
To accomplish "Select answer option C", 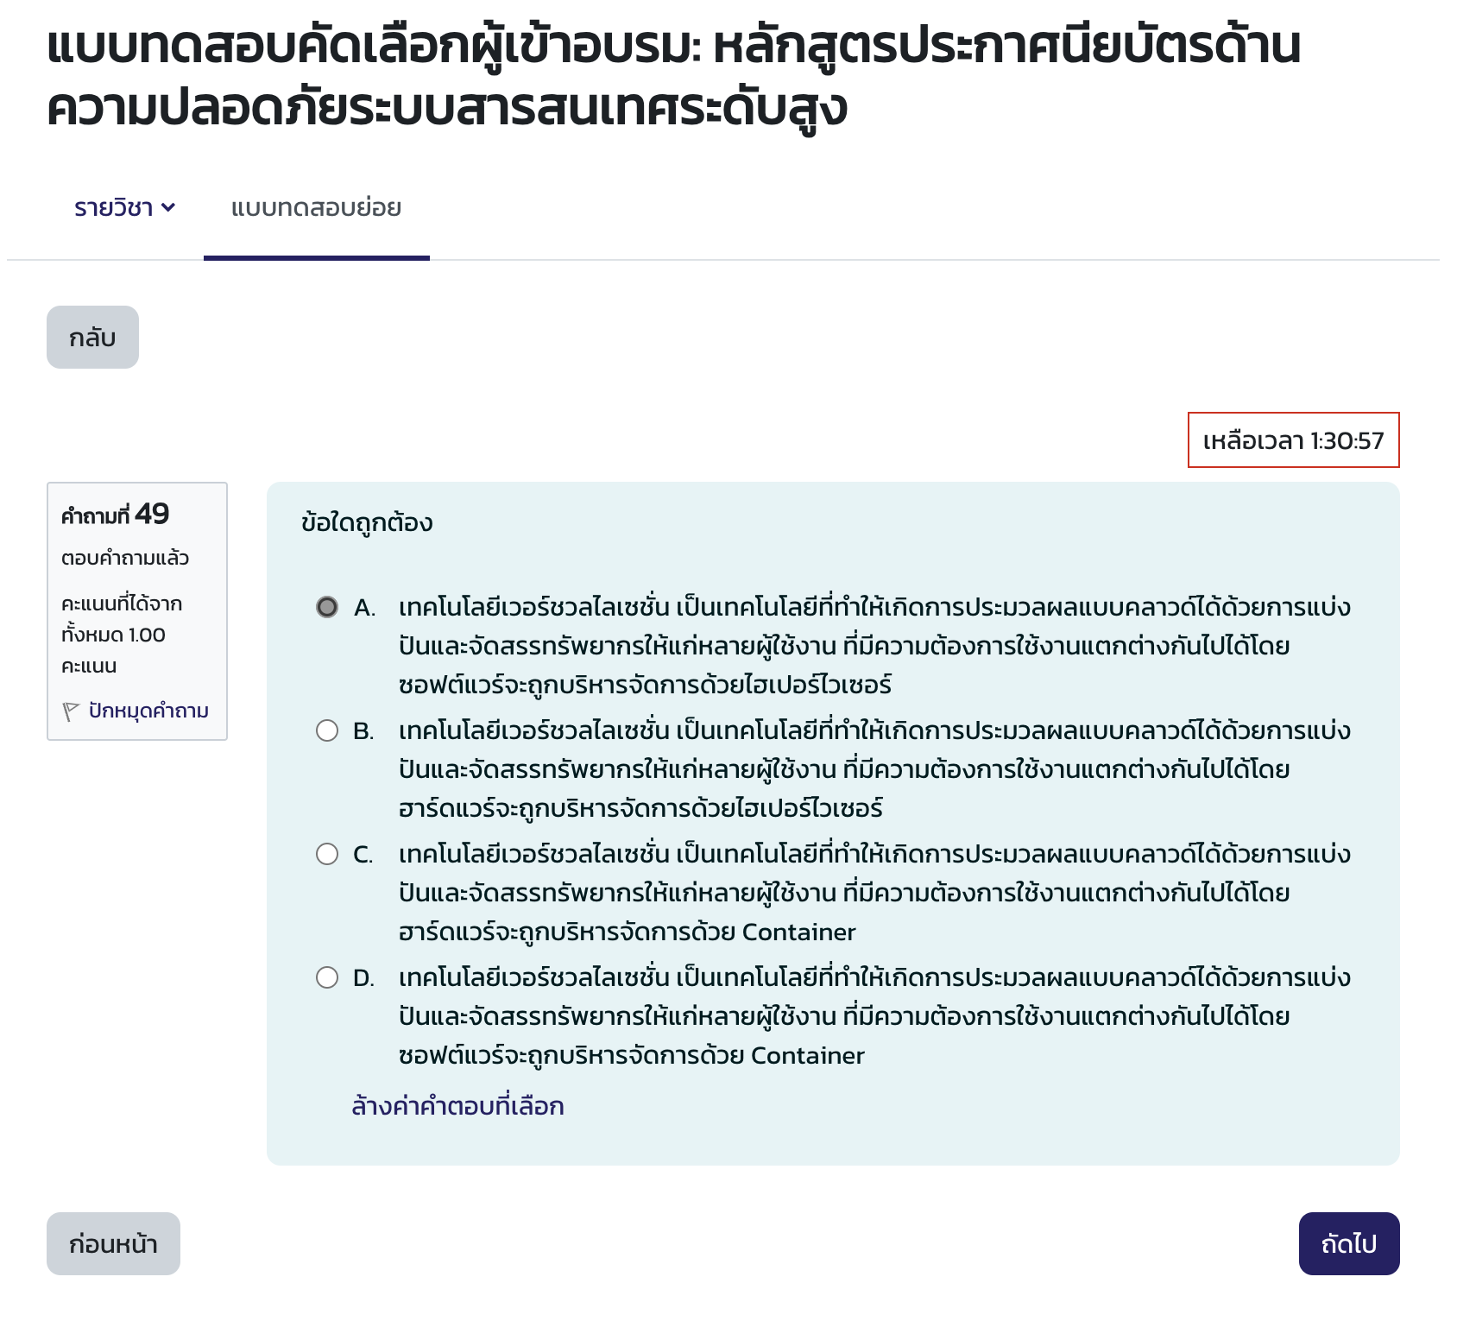I will [326, 854].
